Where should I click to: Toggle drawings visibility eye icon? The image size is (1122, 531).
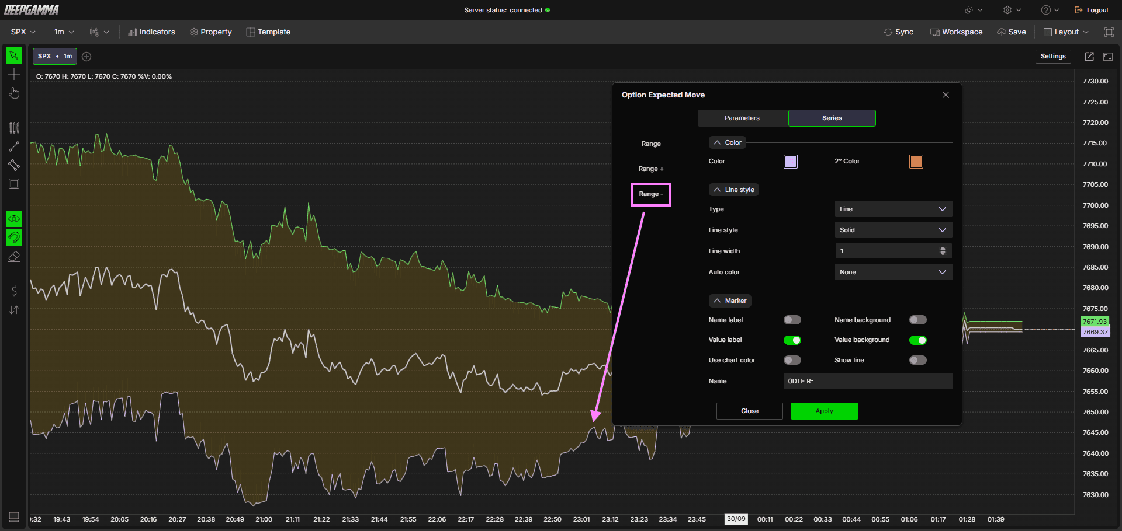[14, 219]
